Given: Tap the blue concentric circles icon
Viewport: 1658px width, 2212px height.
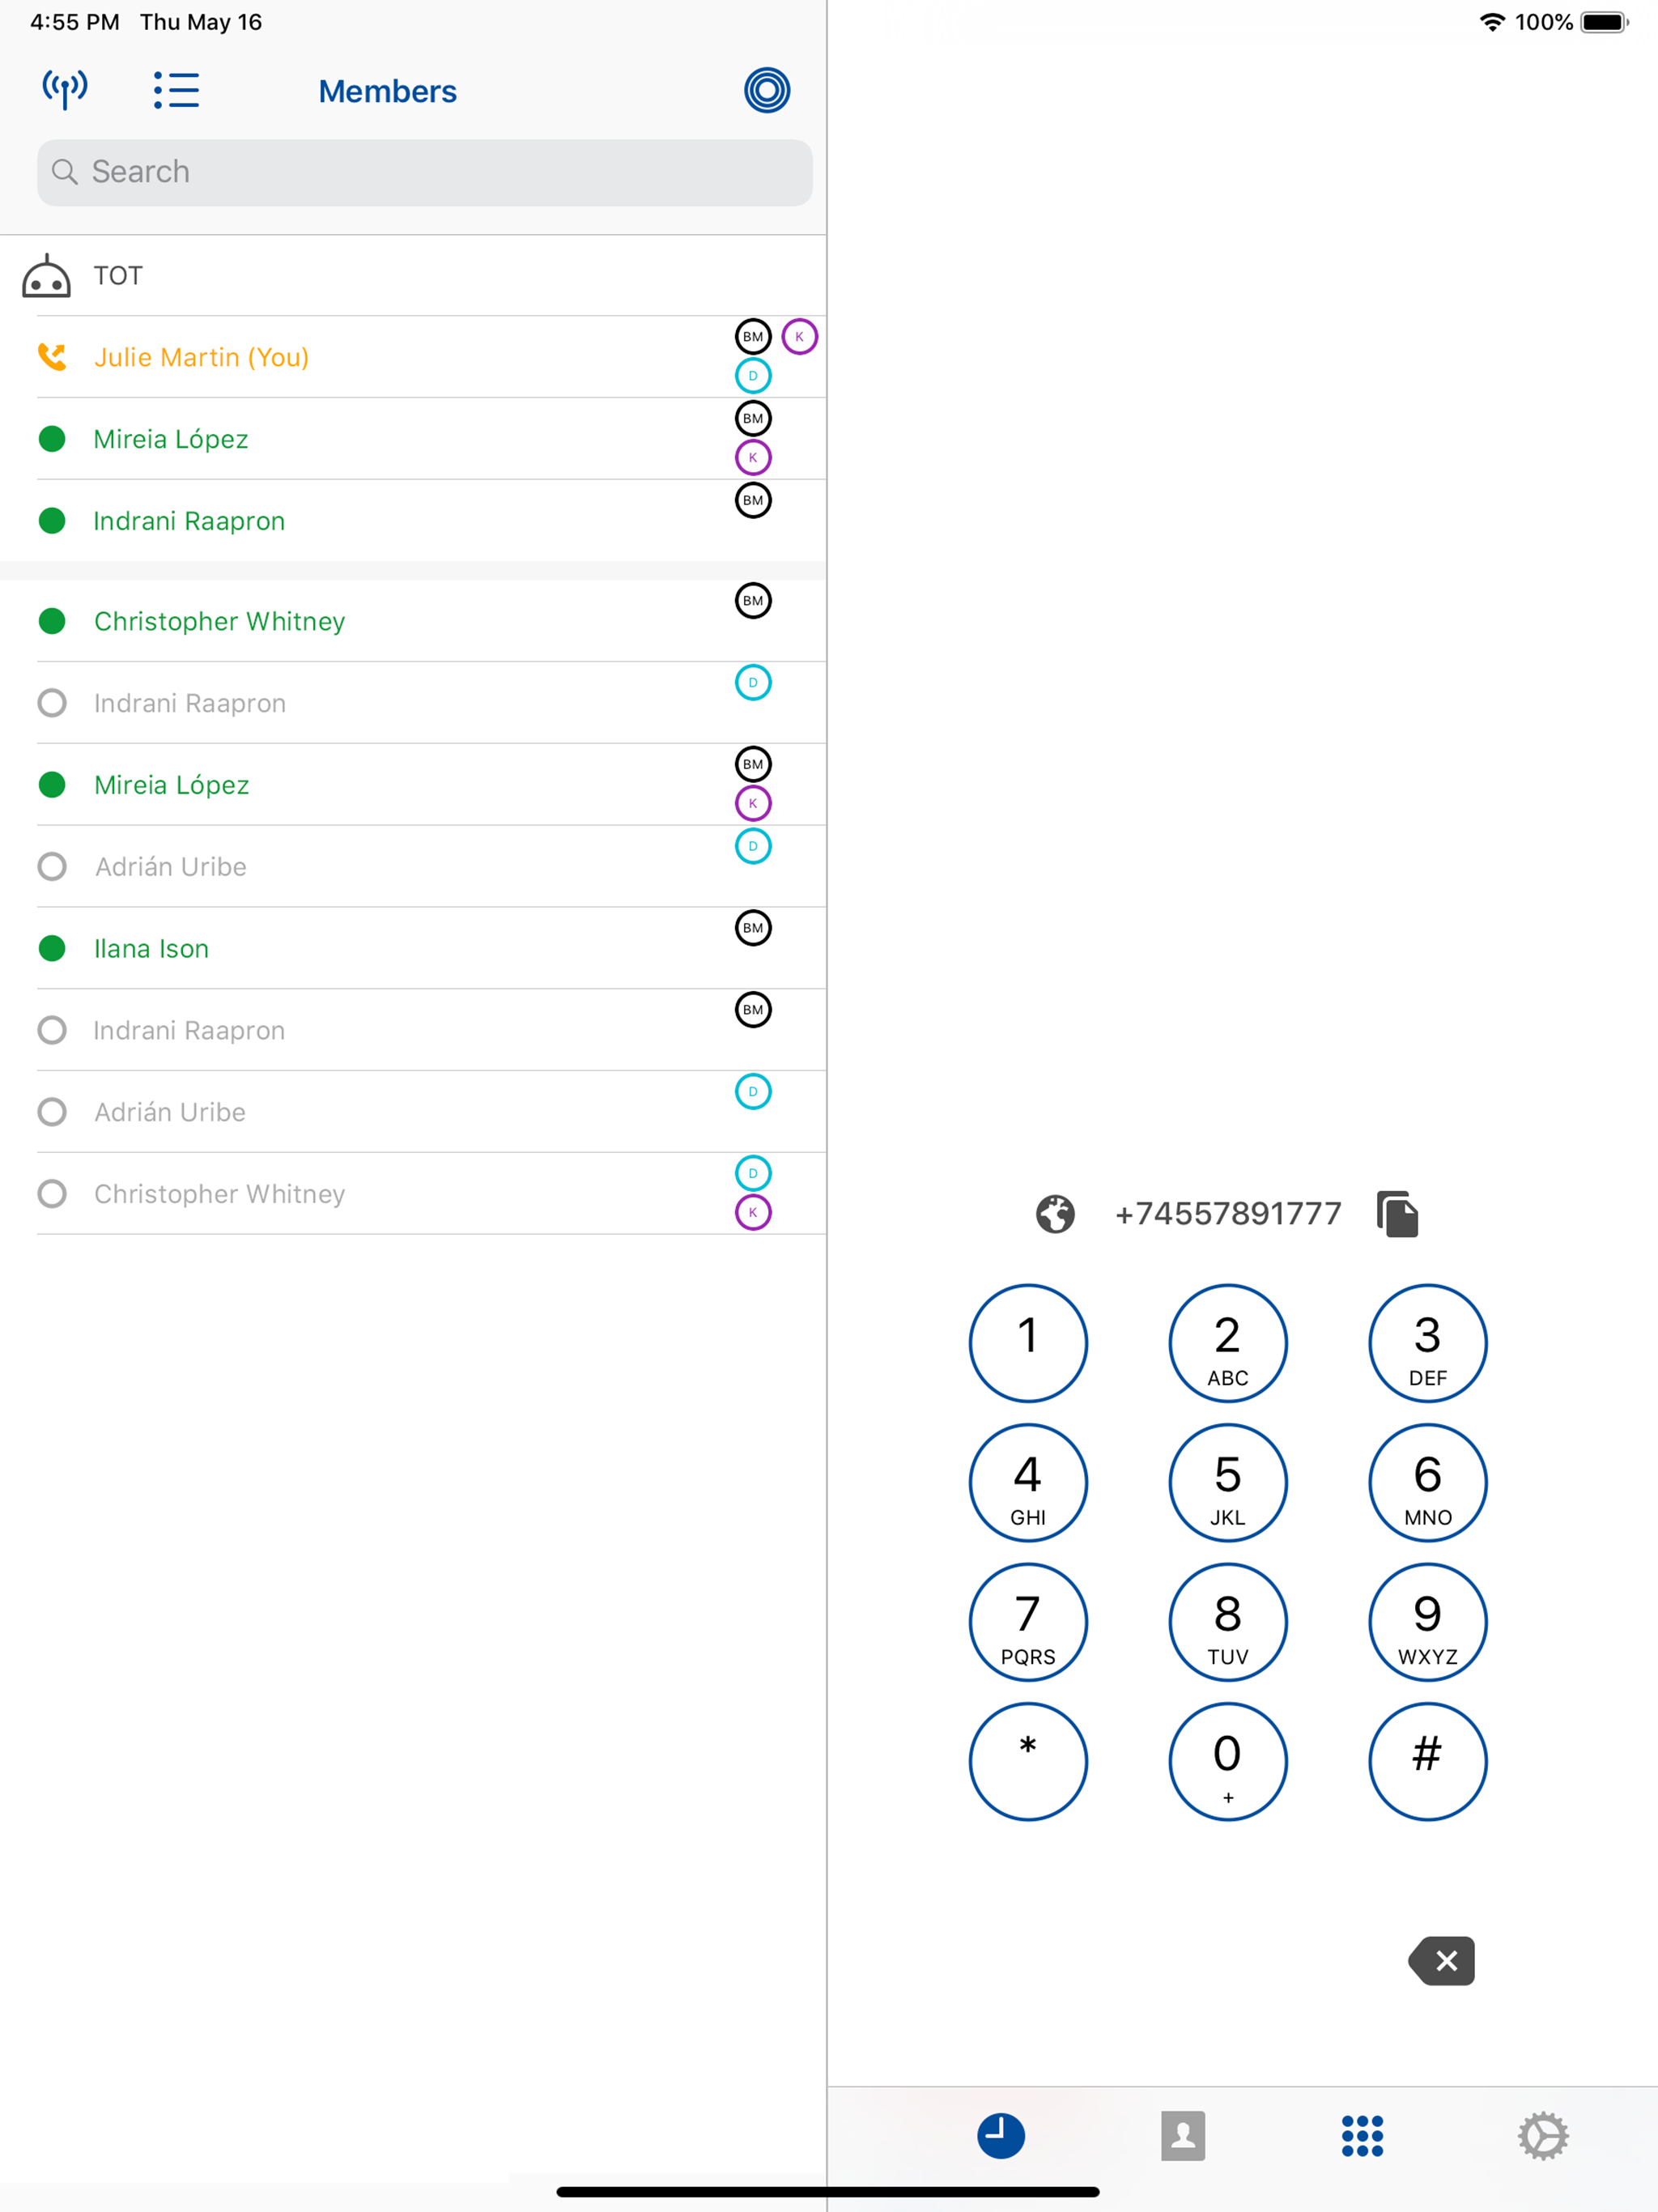Looking at the screenshot, I should tap(767, 90).
